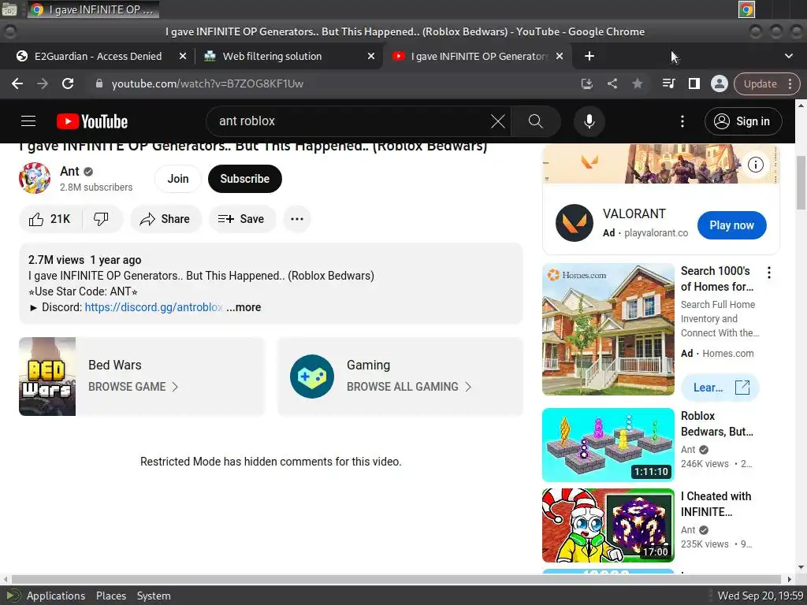The width and height of the screenshot is (807, 605).
Task: Open Ant channel avatar
Action: (35, 179)
